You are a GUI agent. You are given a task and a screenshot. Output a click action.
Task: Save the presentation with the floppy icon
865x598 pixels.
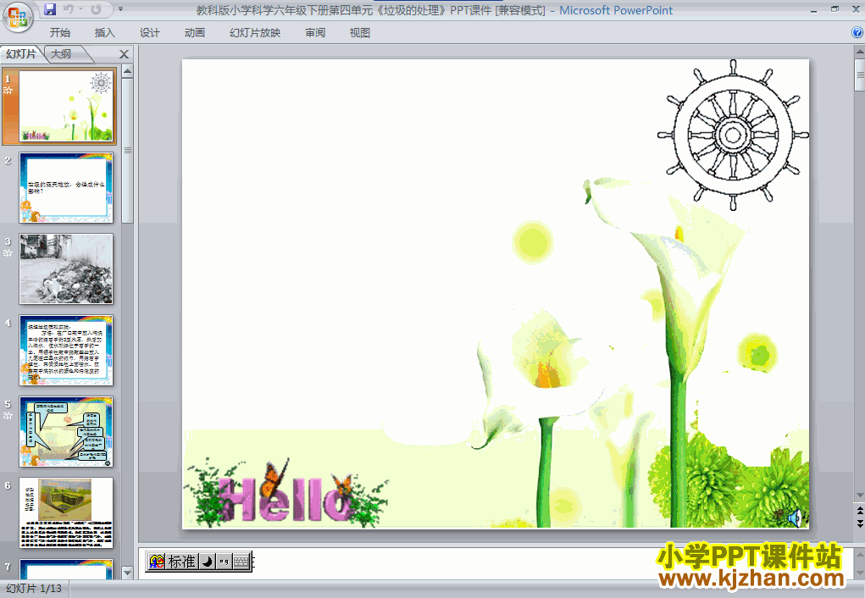pyautogui.click(x=50, y=9)
